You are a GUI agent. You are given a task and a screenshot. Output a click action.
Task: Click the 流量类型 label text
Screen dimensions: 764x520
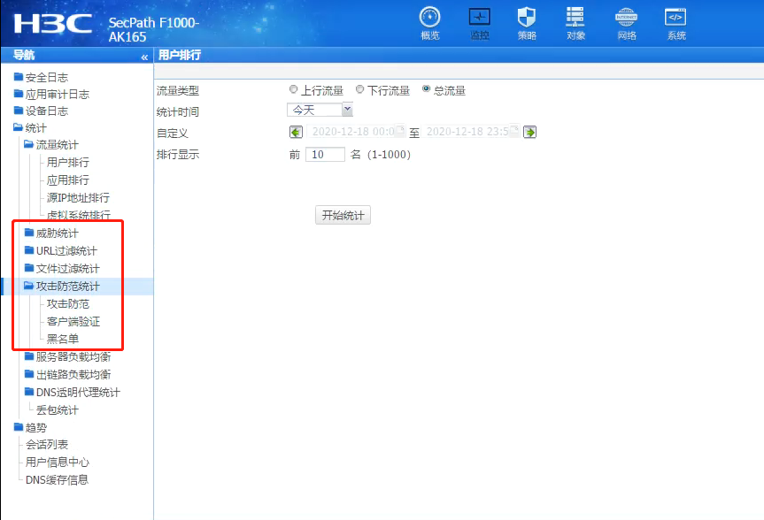point(177,90)
